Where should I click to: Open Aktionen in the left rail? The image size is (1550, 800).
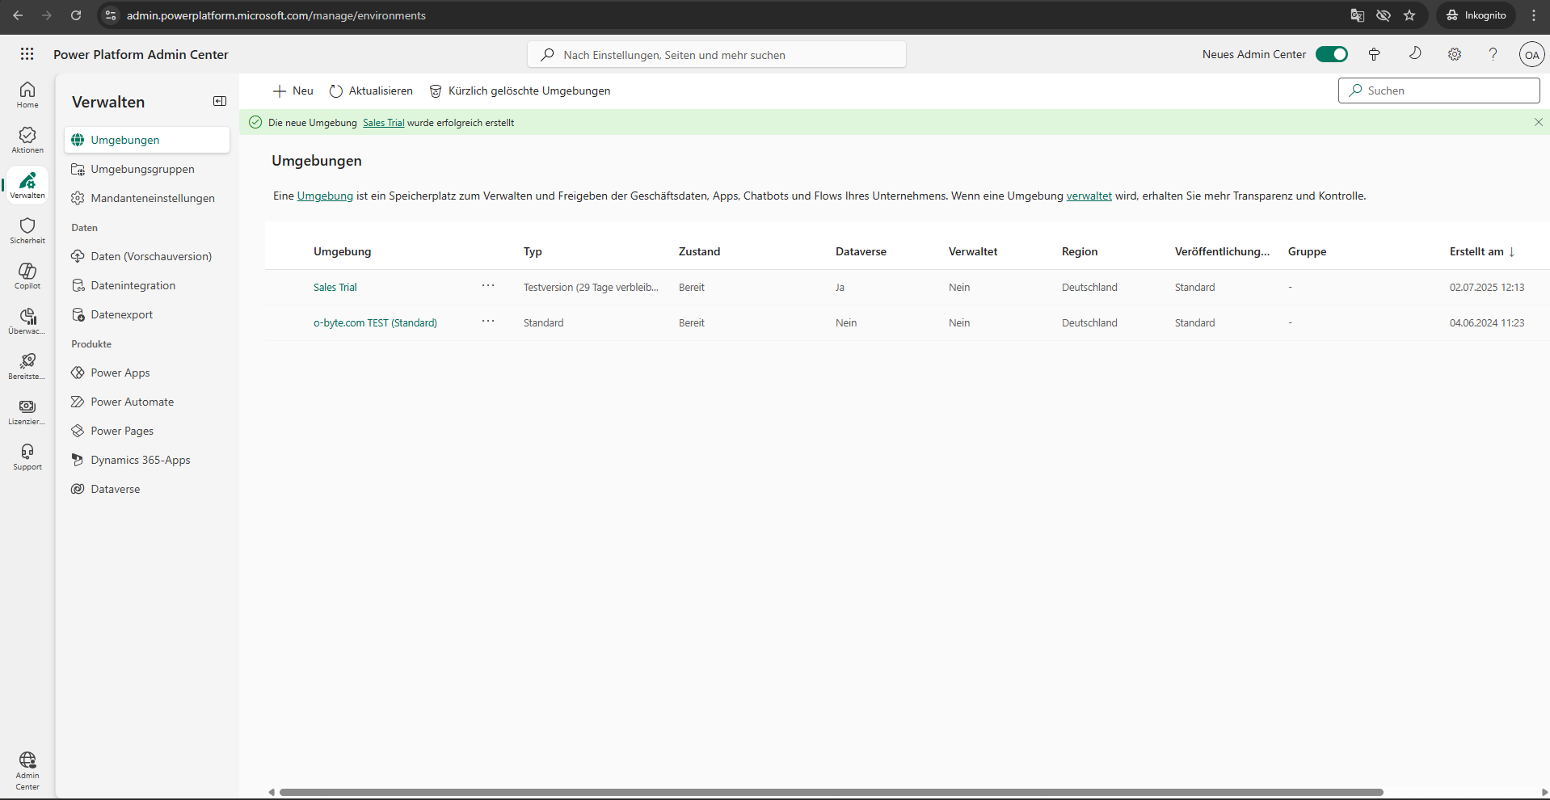click(x=27, y=139)
